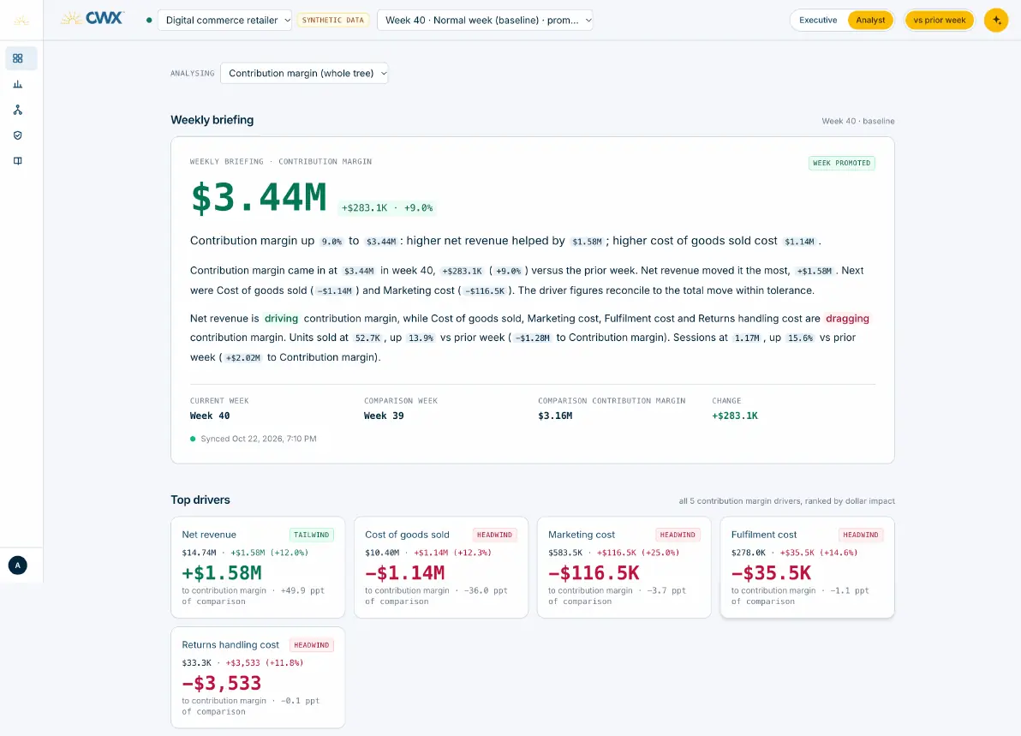Screen dimensions: 1021x736
Task: Open the Returns handling cost driver card
Action: pos(258,678)
